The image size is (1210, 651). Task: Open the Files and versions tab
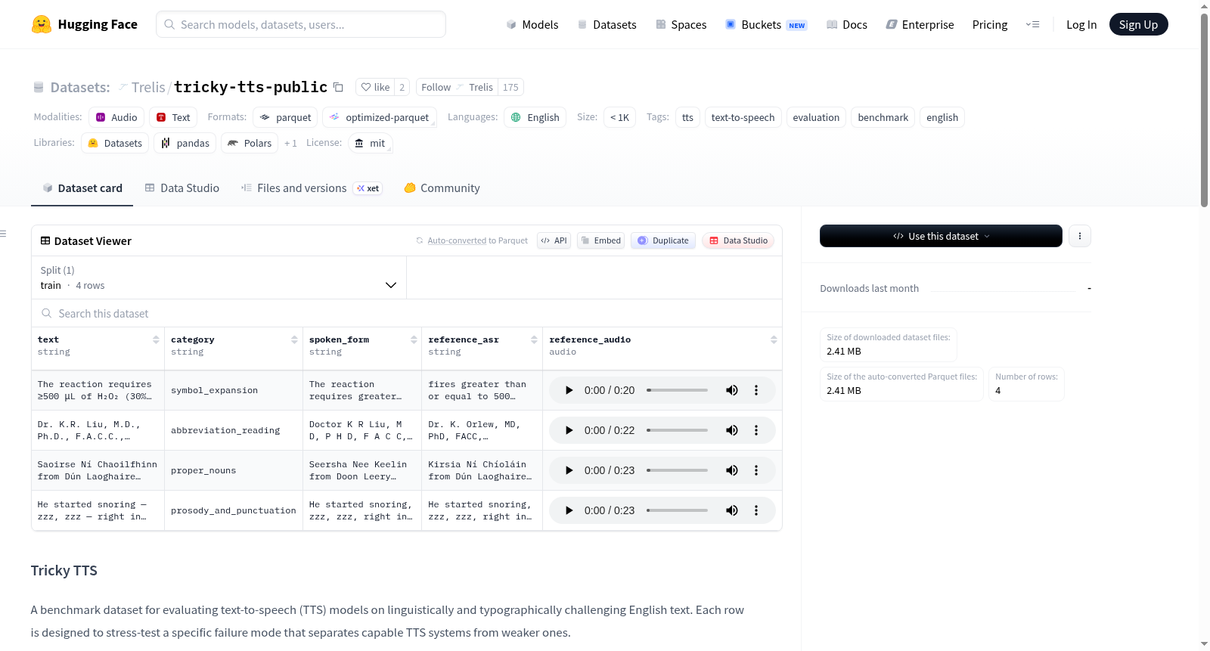(x=312, y=188)
